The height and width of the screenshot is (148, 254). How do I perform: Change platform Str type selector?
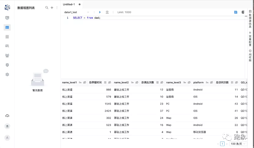coord(207,83)
